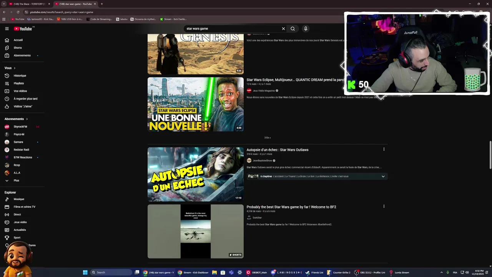This screenshot has height=277, width=492.
Task: Open Vidéos "J'aime" in sidebar
Action: click(22, 106)
